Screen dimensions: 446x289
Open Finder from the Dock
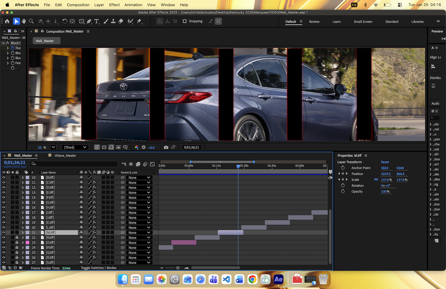pyautogui.click(x=123, y=279)
